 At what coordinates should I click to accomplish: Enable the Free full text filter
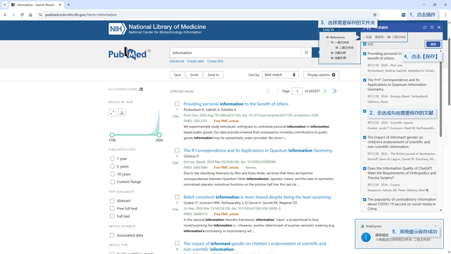click(x=112, y=208)
